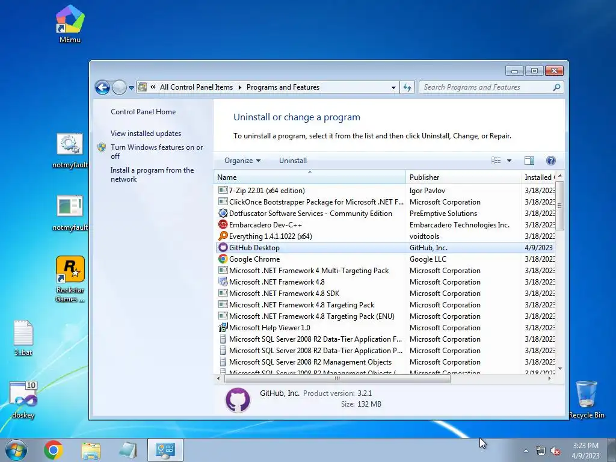Sort by the Installed On column header
616x462 pixels.
[x=538, y=177]
